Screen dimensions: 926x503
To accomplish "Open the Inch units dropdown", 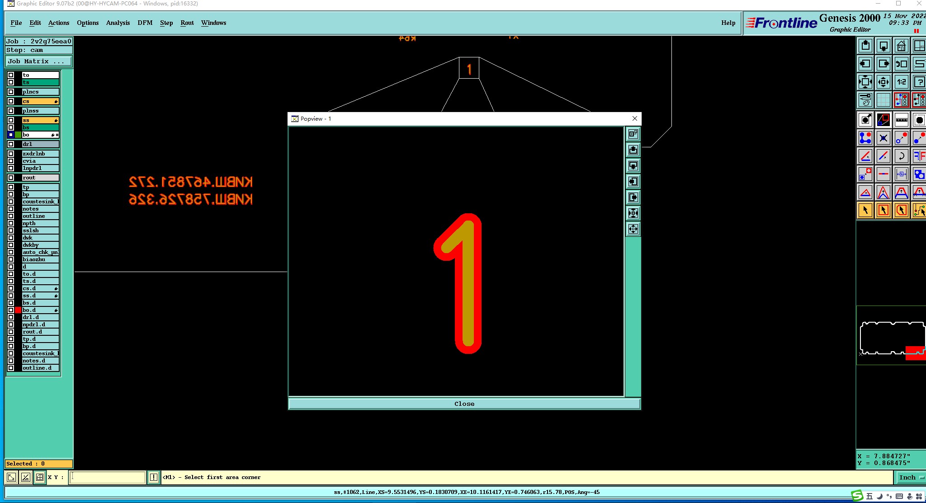I will click(x=910, y=477).
